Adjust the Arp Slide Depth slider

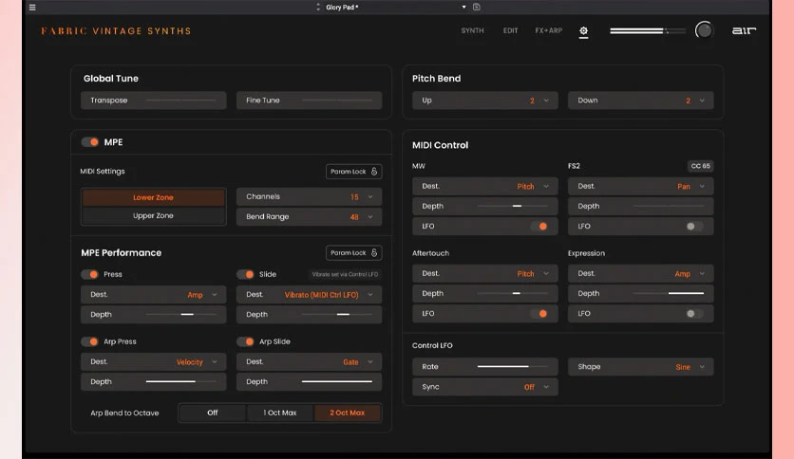click(x=337, y=381)
